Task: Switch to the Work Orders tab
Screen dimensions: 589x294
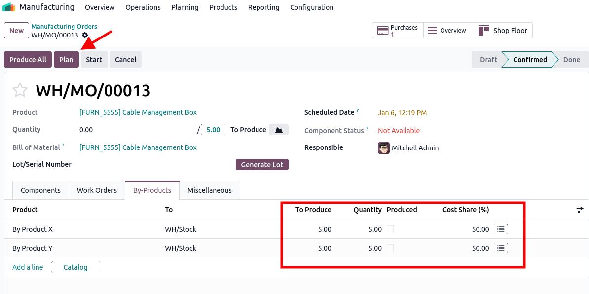Action: coord(97,190)
